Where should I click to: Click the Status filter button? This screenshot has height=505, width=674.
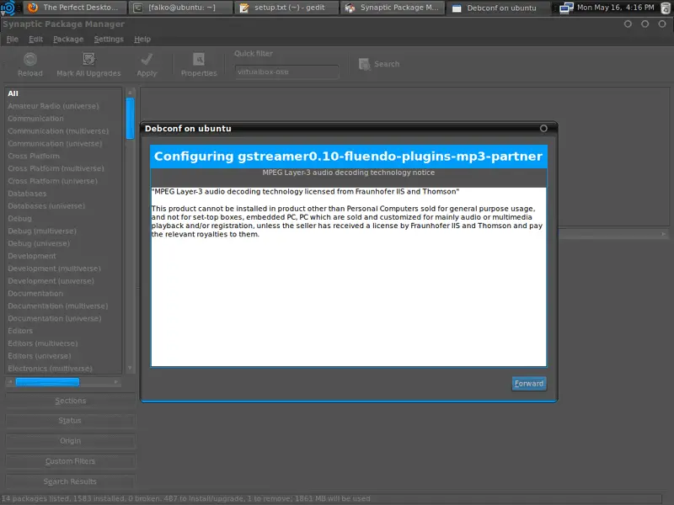71,421
